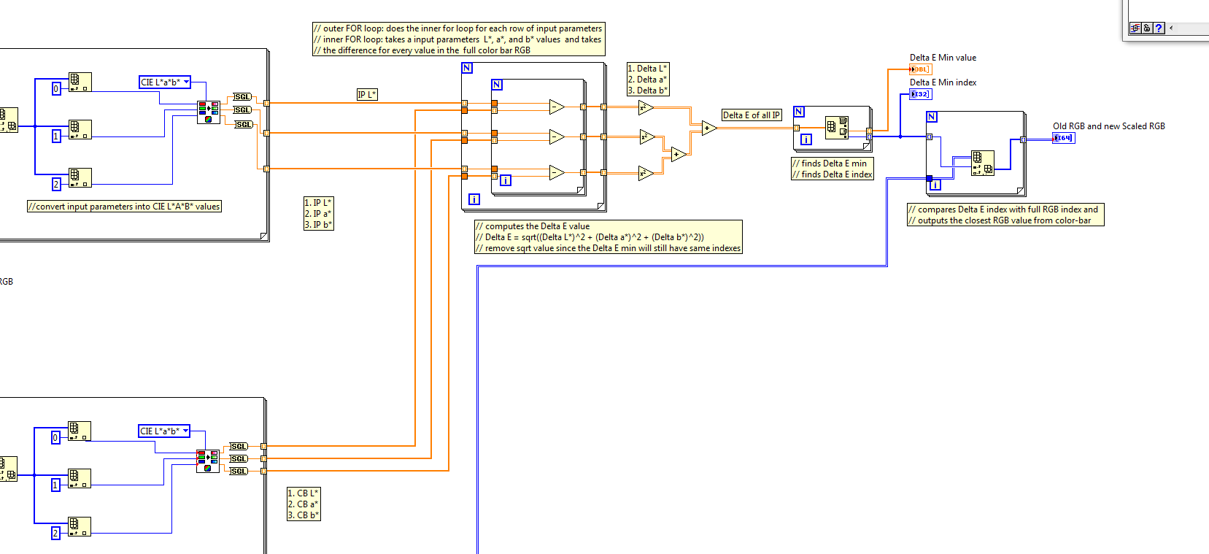Select the Old RGB and new Scaled RGB indicator

point(1063,138)
